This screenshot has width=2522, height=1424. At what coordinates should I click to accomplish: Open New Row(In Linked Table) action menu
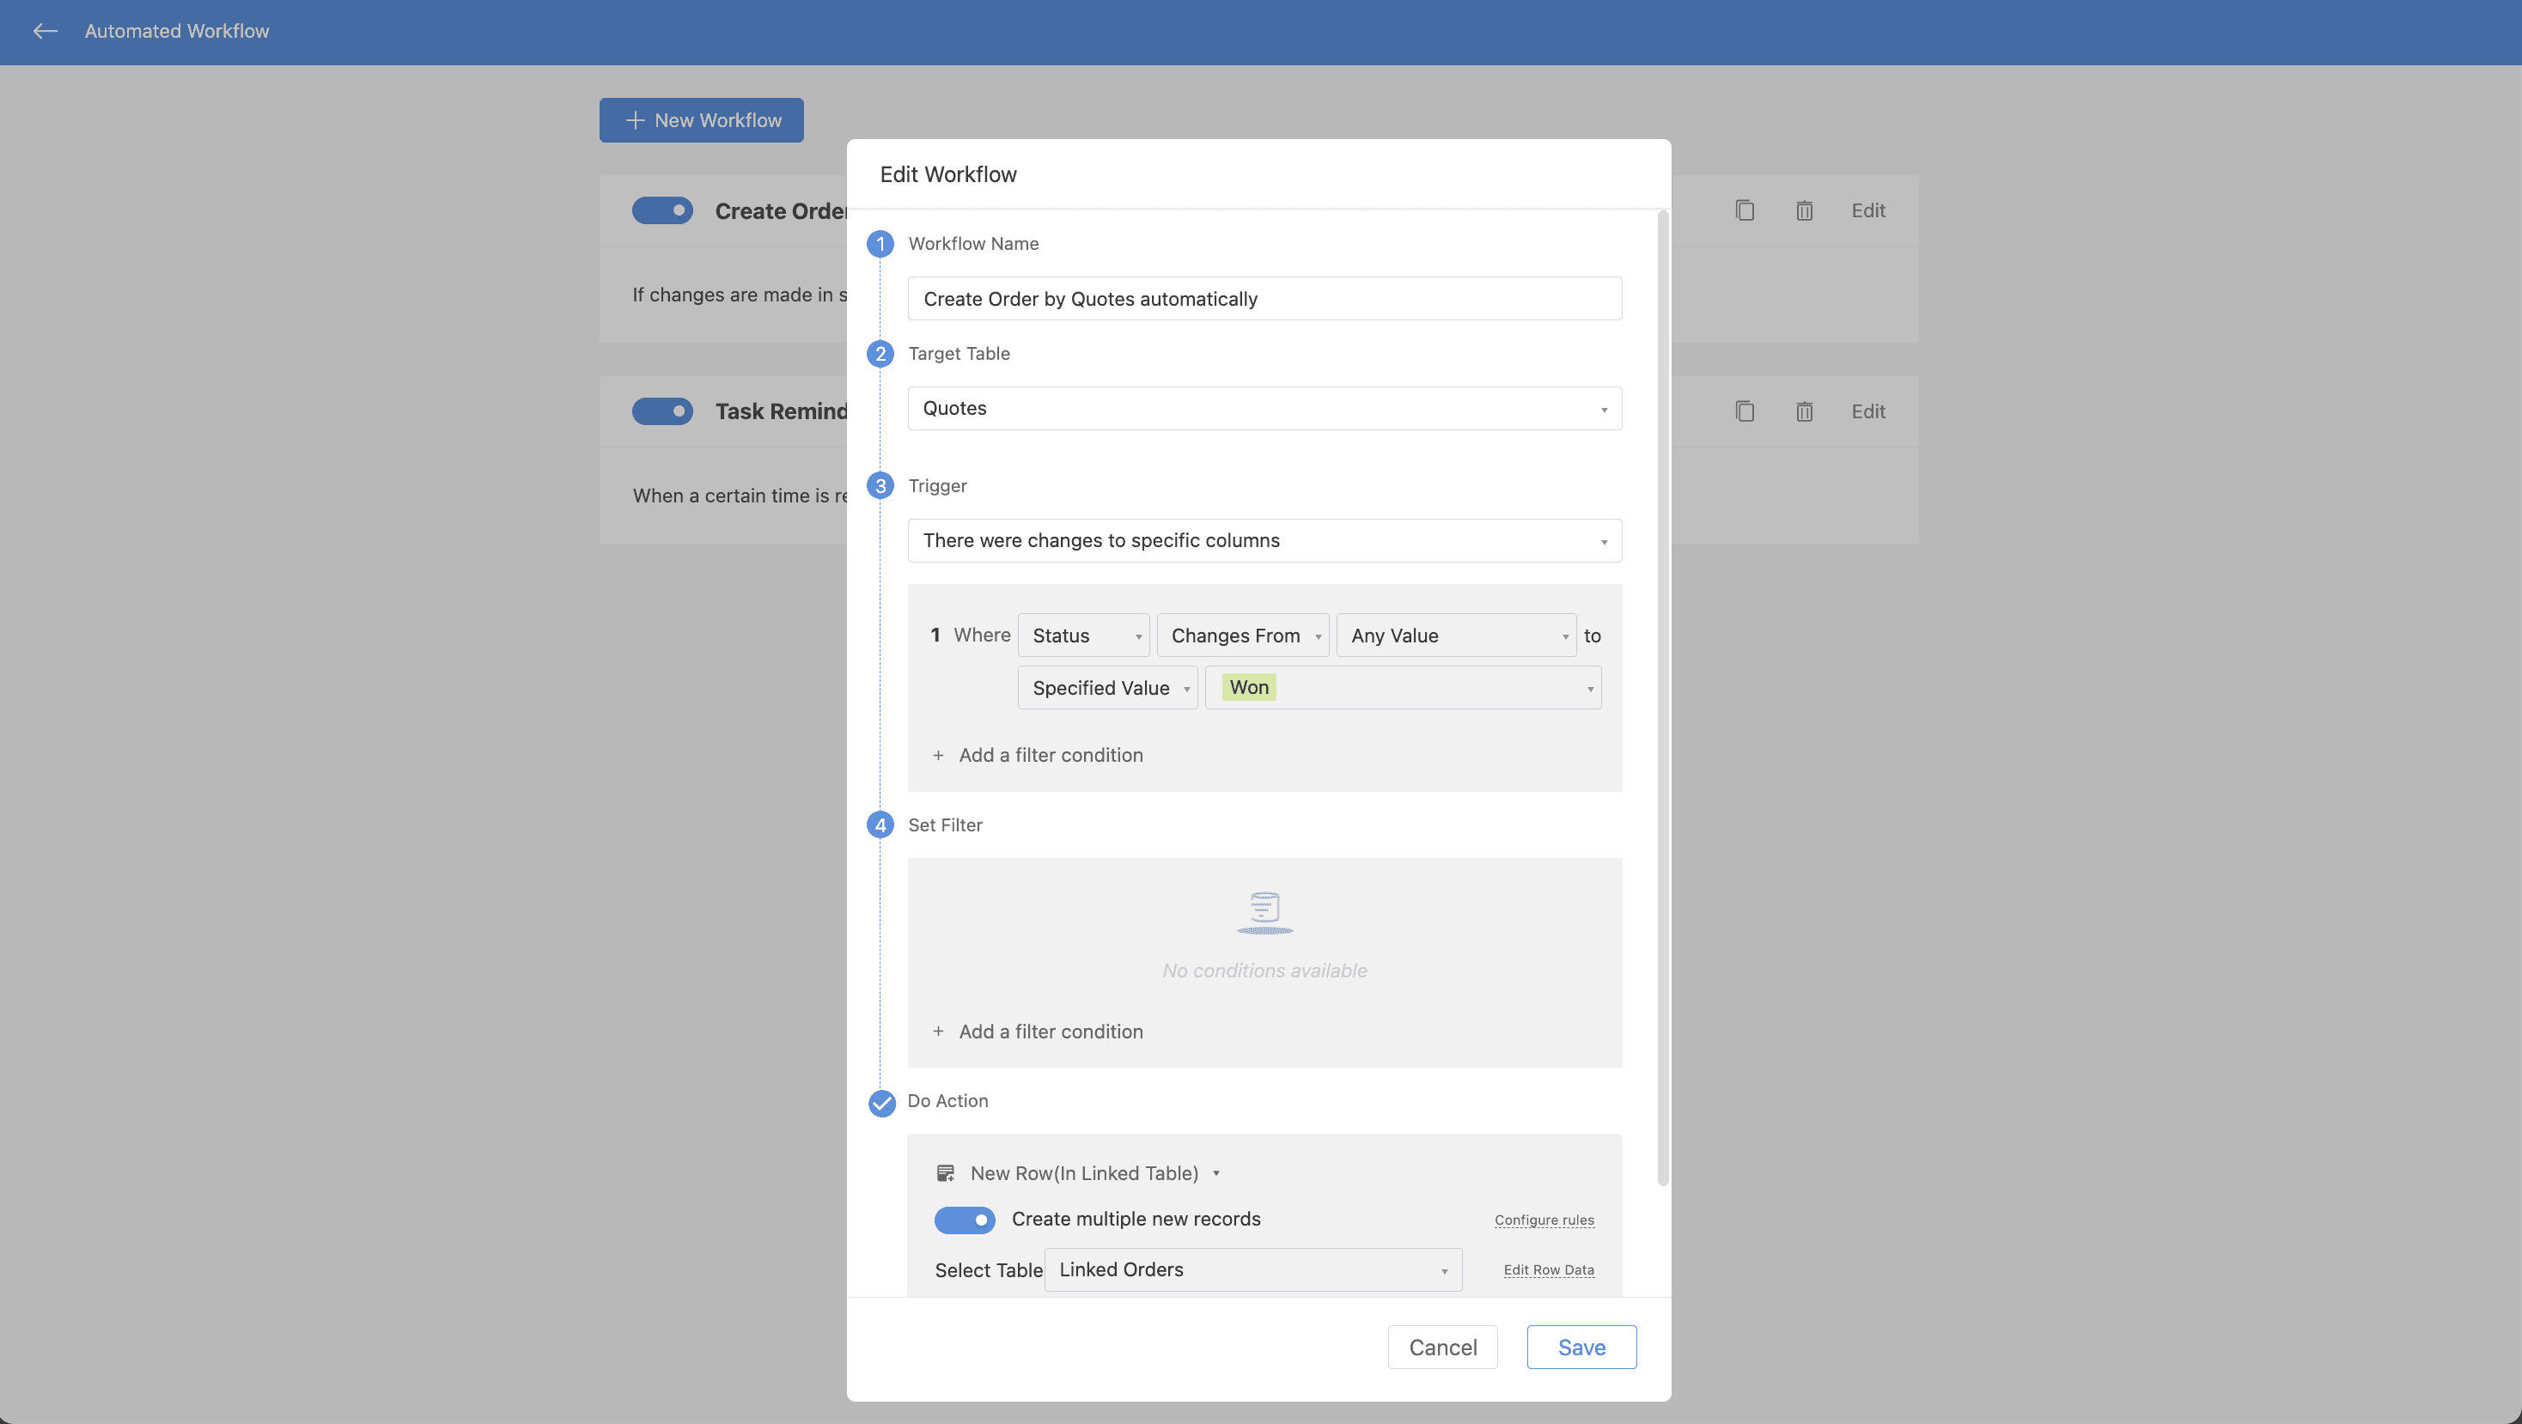coord(1093,1173)
